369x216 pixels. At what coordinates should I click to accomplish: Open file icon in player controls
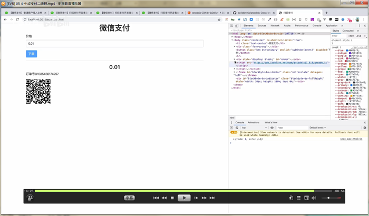click(x=291, y=198)
